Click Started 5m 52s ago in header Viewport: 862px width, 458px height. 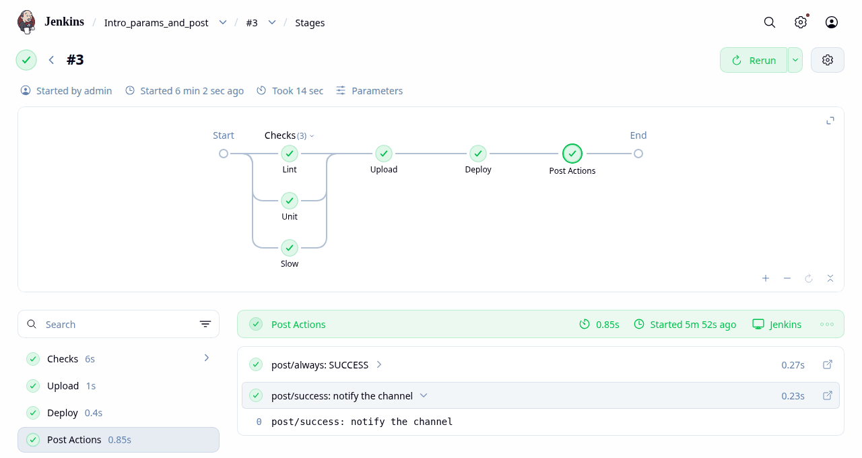point(693,324)
